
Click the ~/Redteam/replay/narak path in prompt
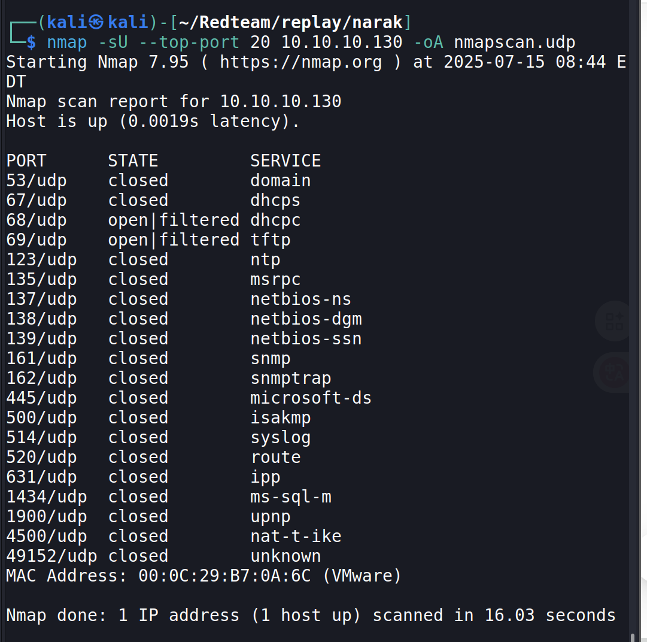(x=291, y=22)
